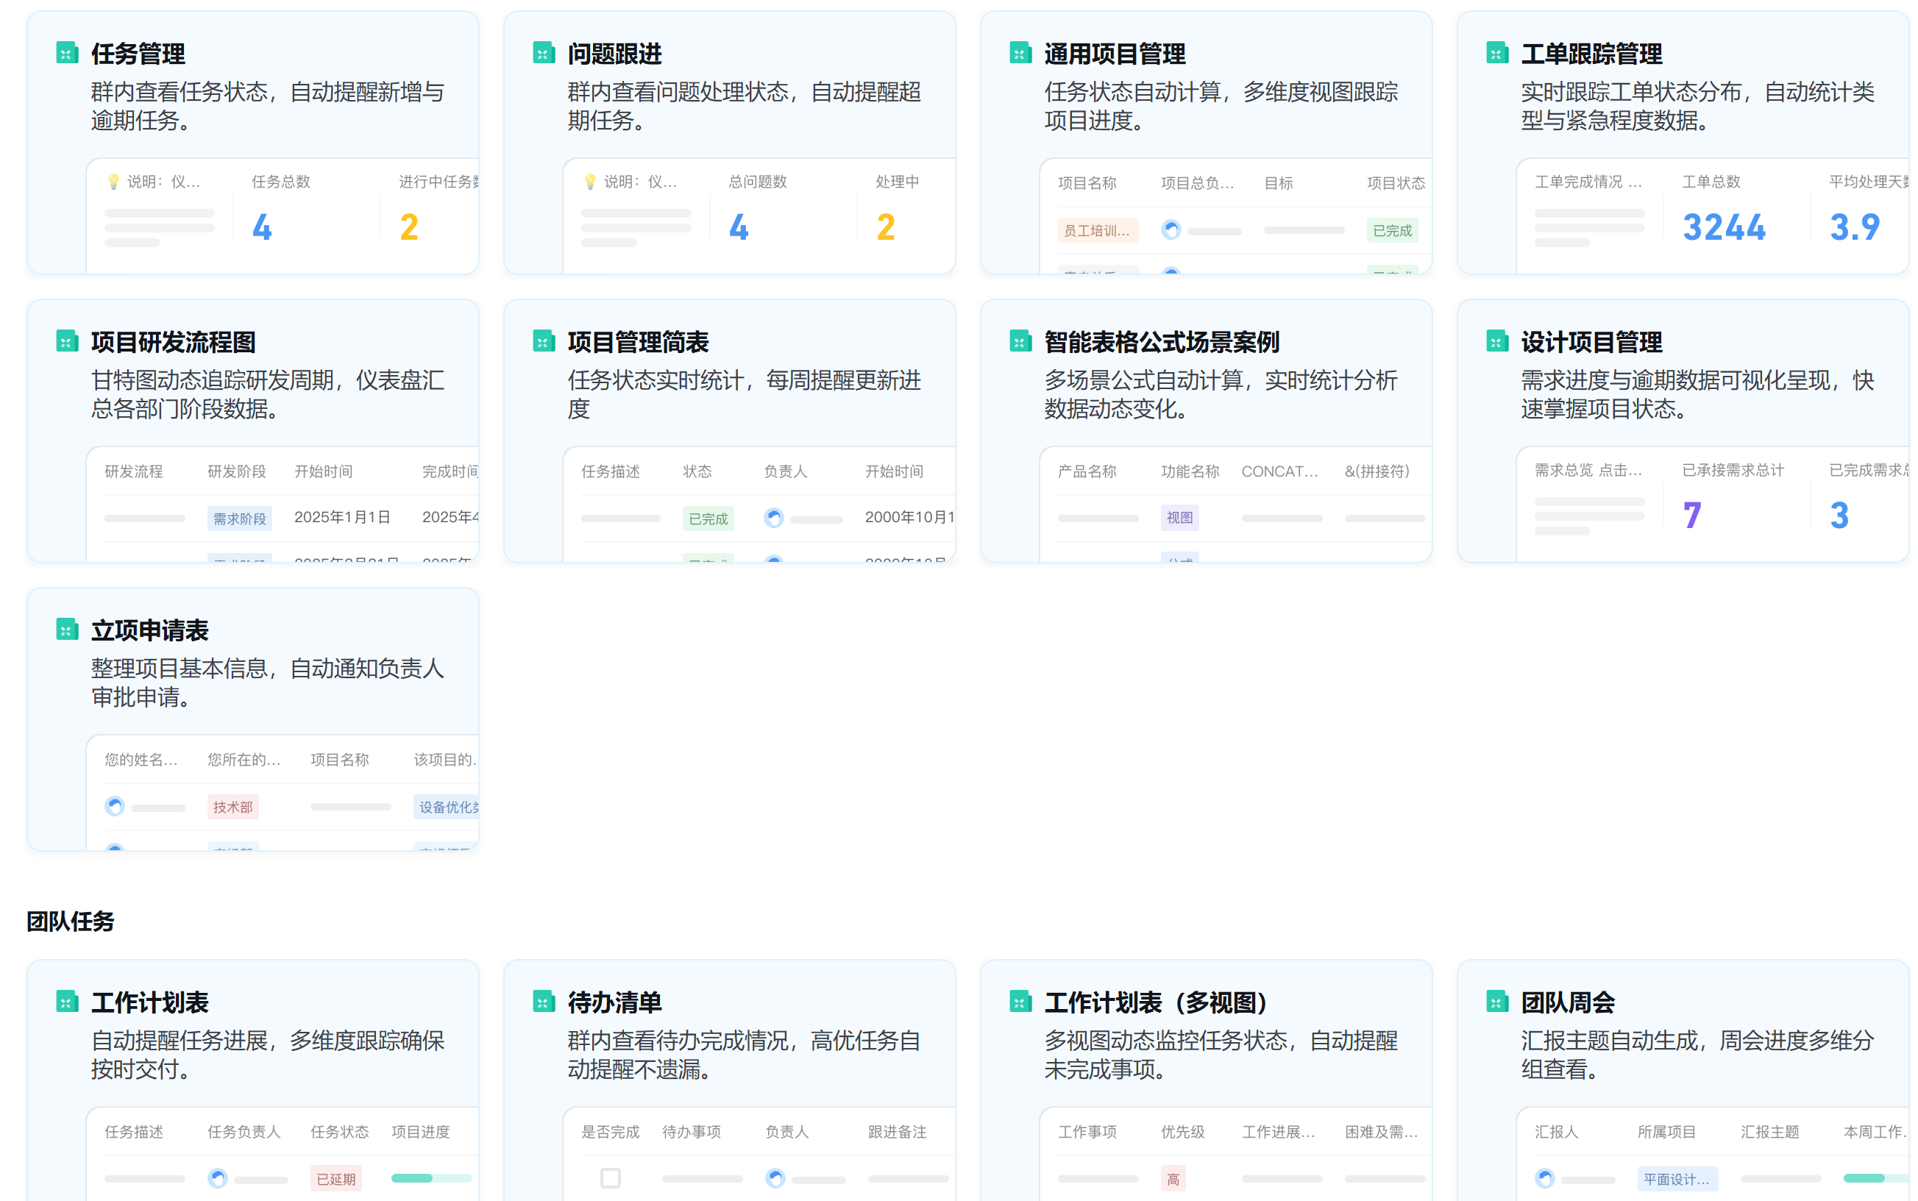Select the 团队周会 spreadsheet icon
Screen dimensions: 1918x1201
point(1497,1002)
